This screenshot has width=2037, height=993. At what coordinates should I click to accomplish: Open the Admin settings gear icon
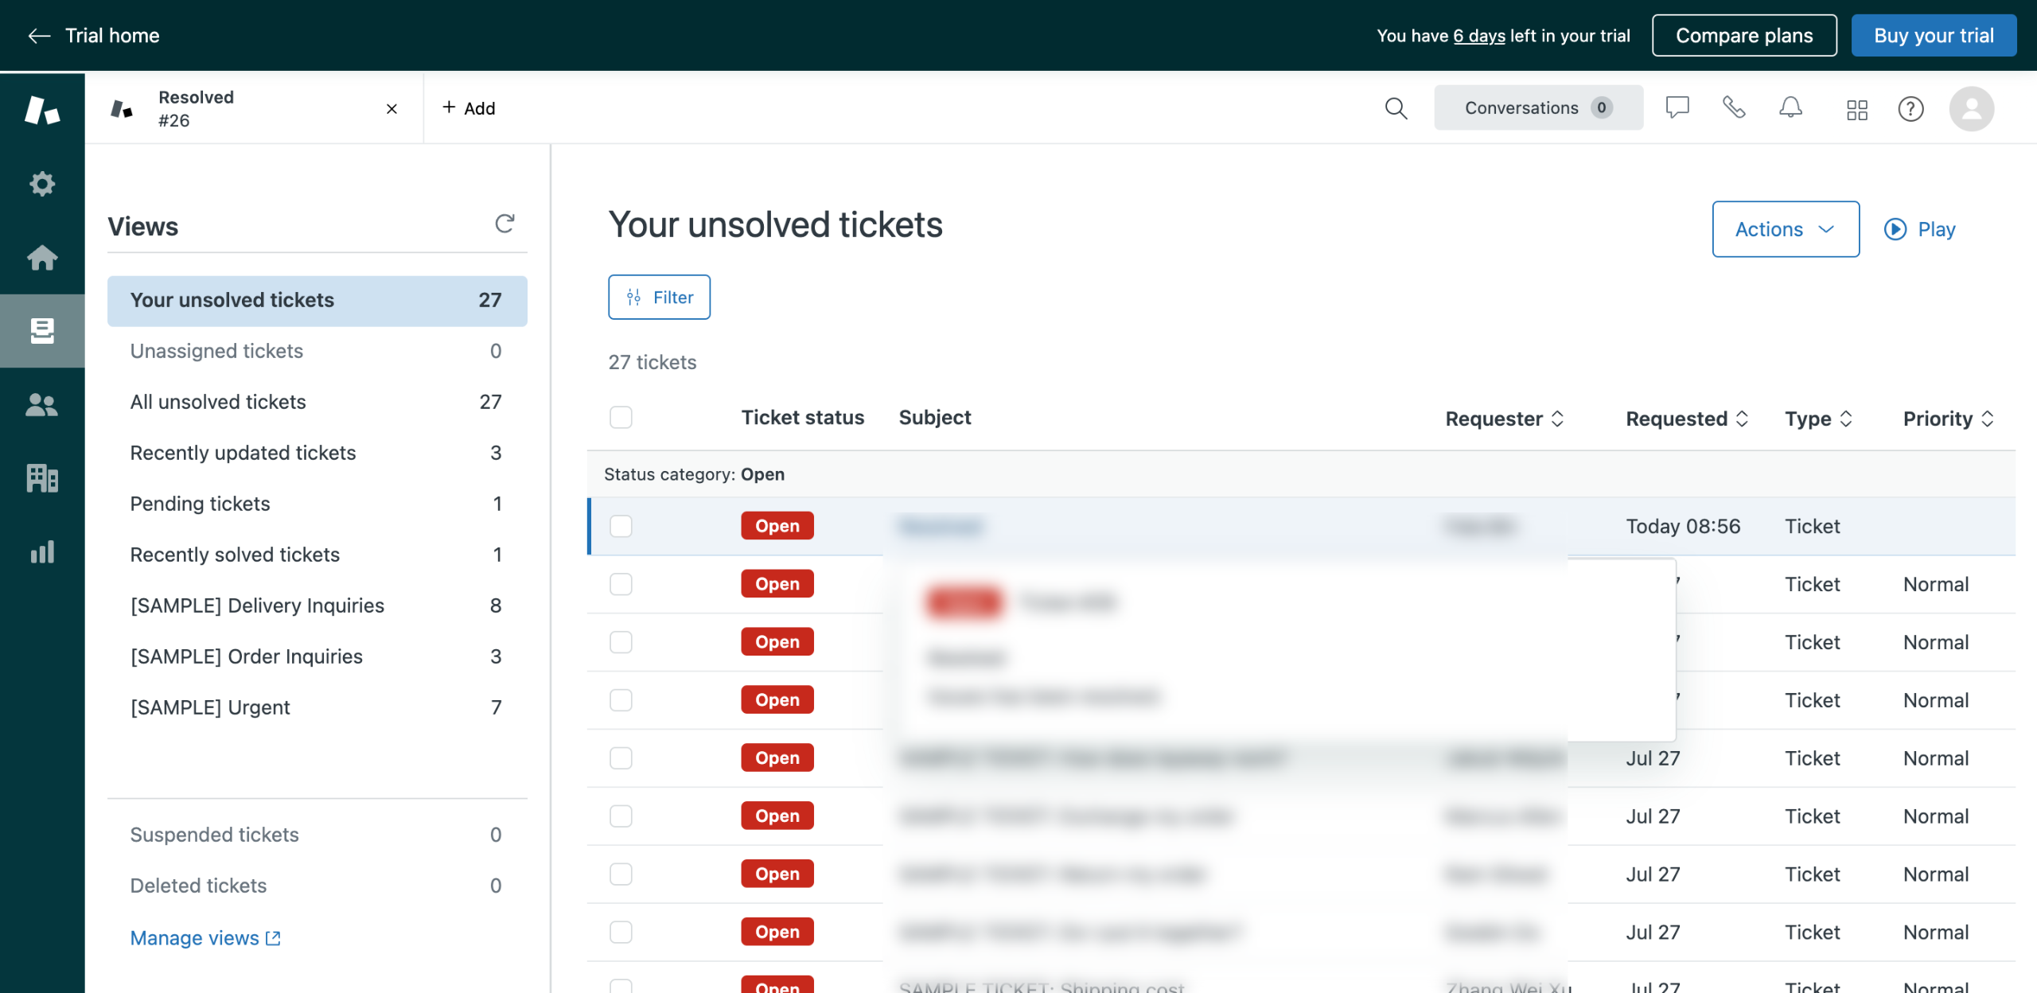[x=42, y=184]
